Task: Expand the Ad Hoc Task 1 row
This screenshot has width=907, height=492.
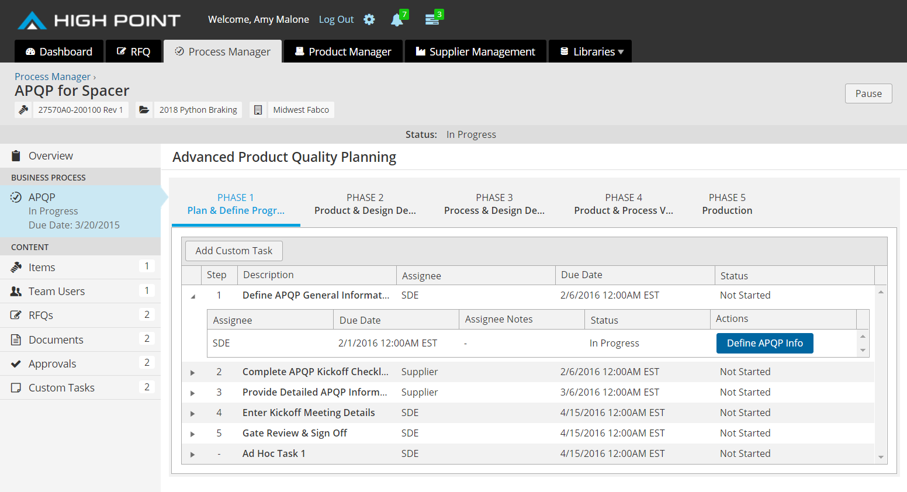Action: tap(193, 455)
